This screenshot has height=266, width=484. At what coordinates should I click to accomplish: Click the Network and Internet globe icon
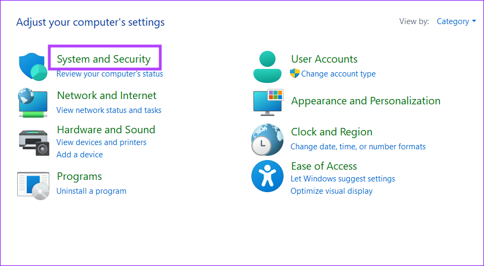pyautogui.click(x=33, y=102)
